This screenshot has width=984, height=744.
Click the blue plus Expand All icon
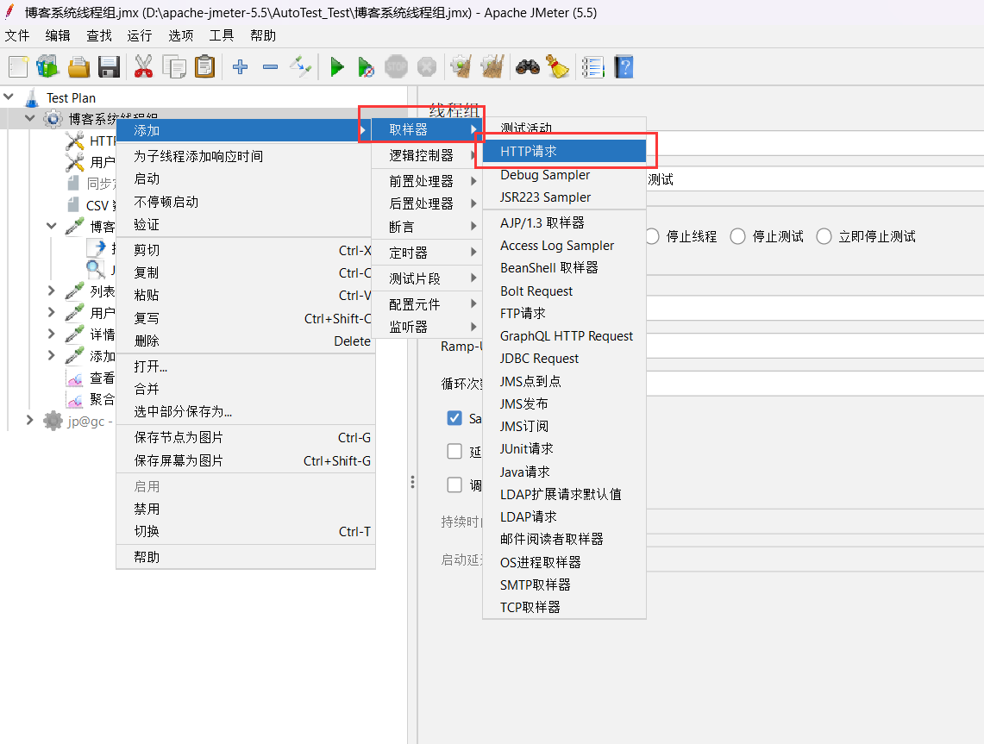[x=240, y=66]
